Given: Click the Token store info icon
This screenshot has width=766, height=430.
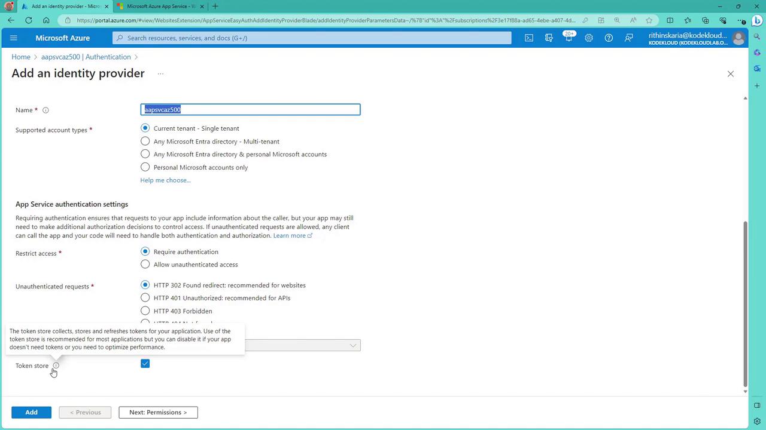Looking at the screenshot, I should [56, 365].
